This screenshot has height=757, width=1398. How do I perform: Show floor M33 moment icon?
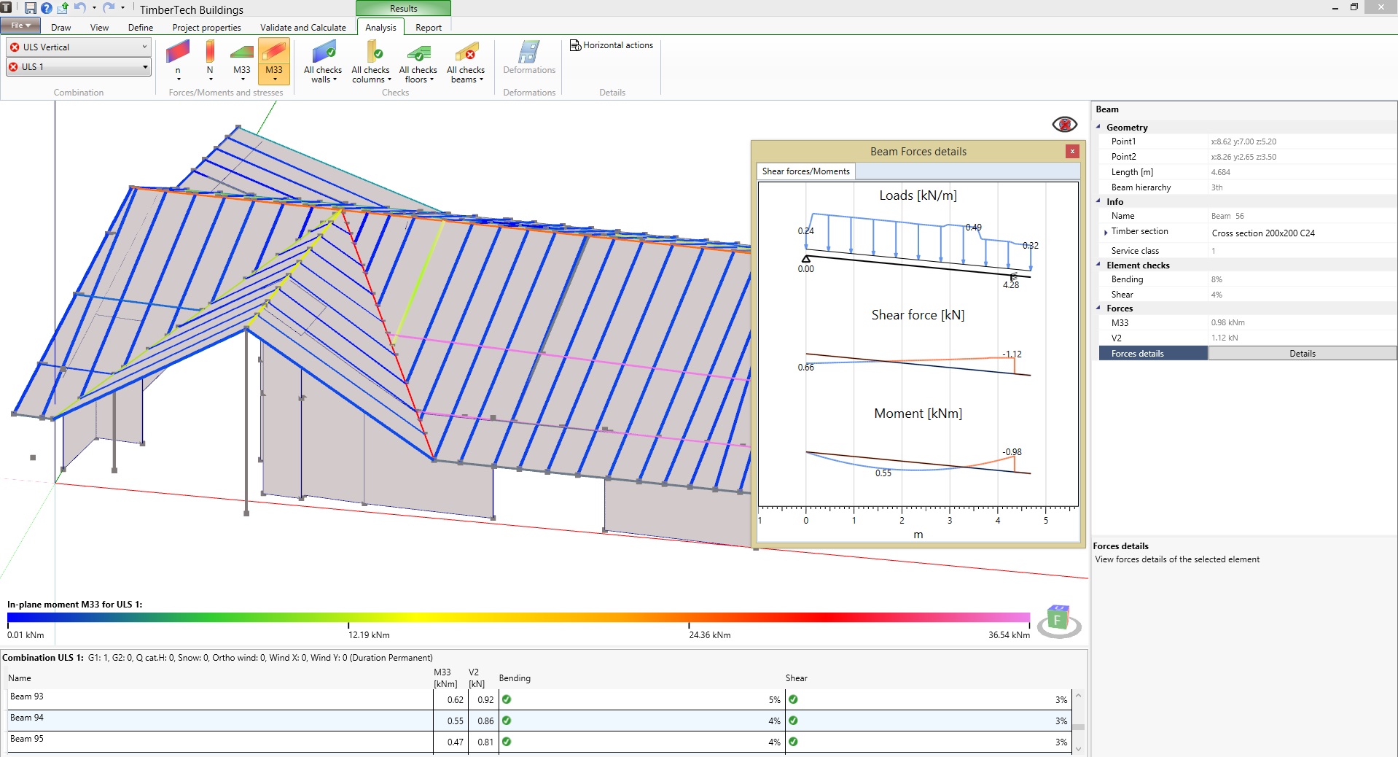[242, 53]
